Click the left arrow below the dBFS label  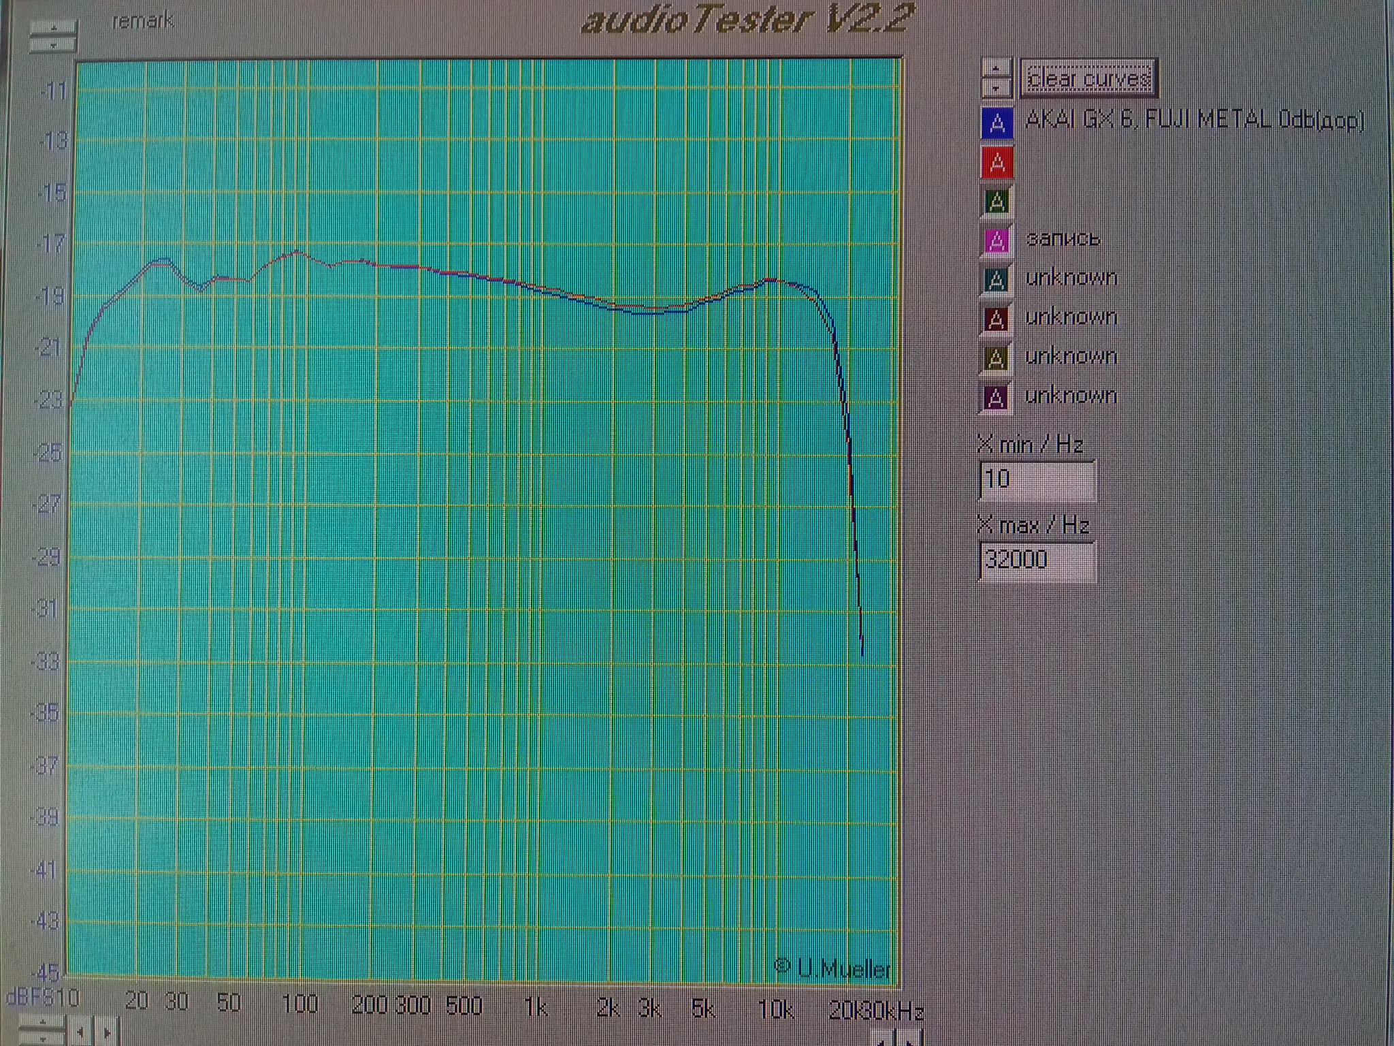click(81, 1032)
